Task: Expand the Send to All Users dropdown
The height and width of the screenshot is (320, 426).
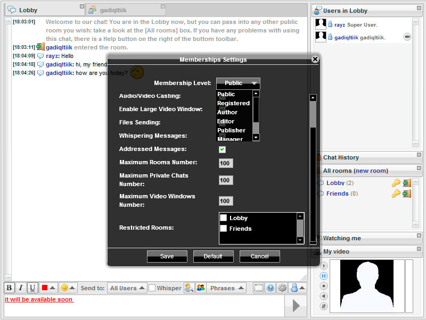Action: [x=127, y=288]
